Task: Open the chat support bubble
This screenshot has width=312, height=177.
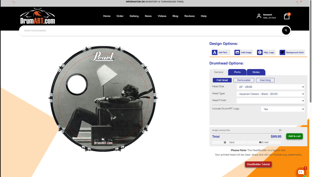Action: pos(301,172)
